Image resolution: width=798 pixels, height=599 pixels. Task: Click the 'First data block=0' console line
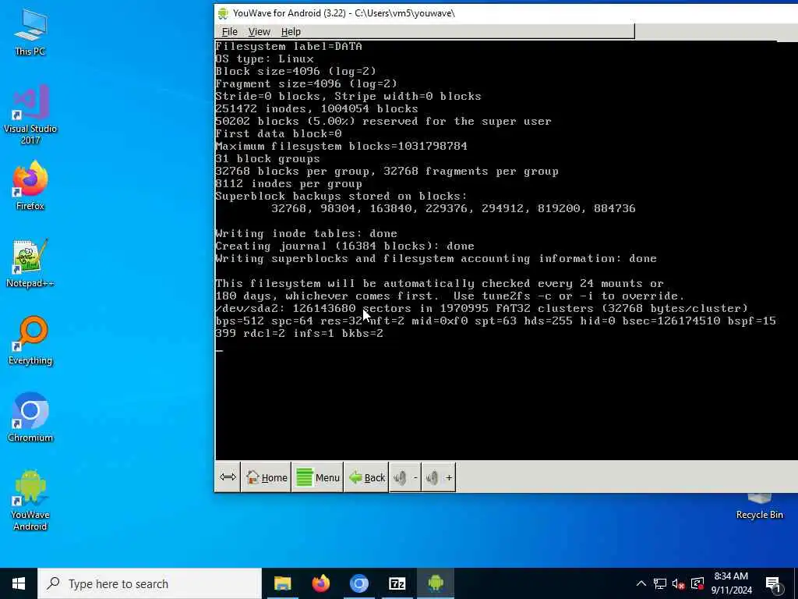tap(278, 133)
